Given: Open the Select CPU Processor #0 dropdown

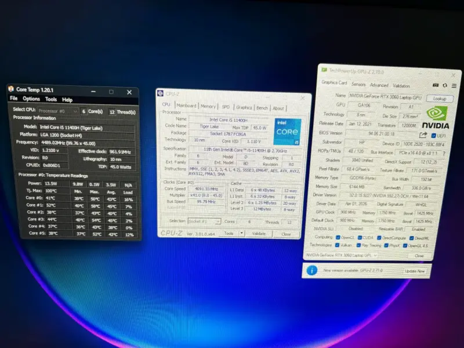Looking at the screenshot, I should [58, 111].
